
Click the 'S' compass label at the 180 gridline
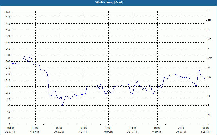tap(208, 87)
